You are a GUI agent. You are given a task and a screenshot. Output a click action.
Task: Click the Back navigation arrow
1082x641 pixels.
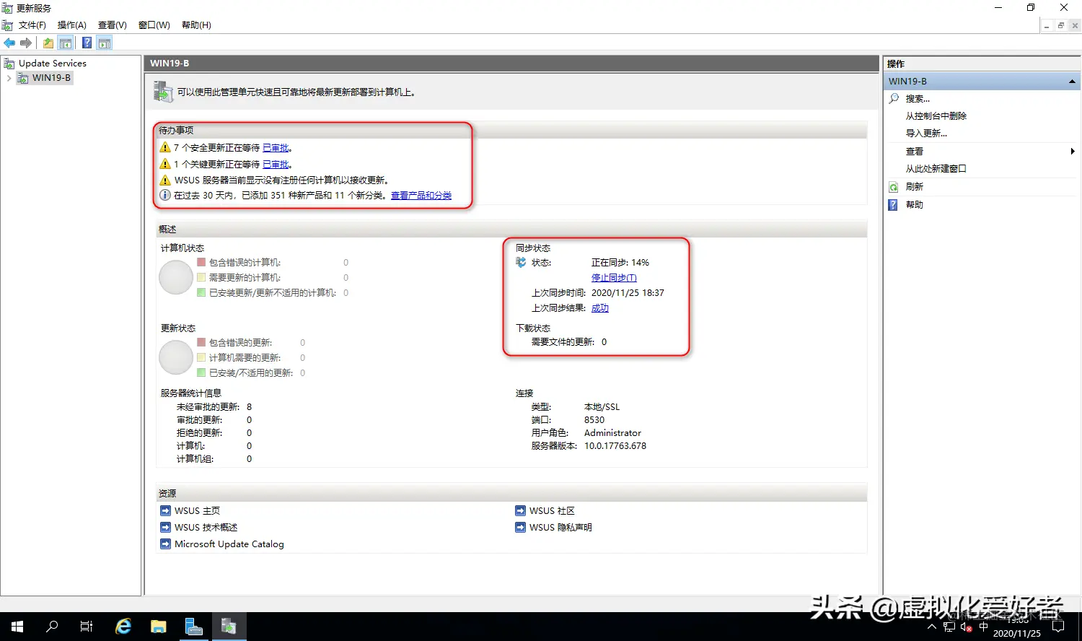point(9,42)
